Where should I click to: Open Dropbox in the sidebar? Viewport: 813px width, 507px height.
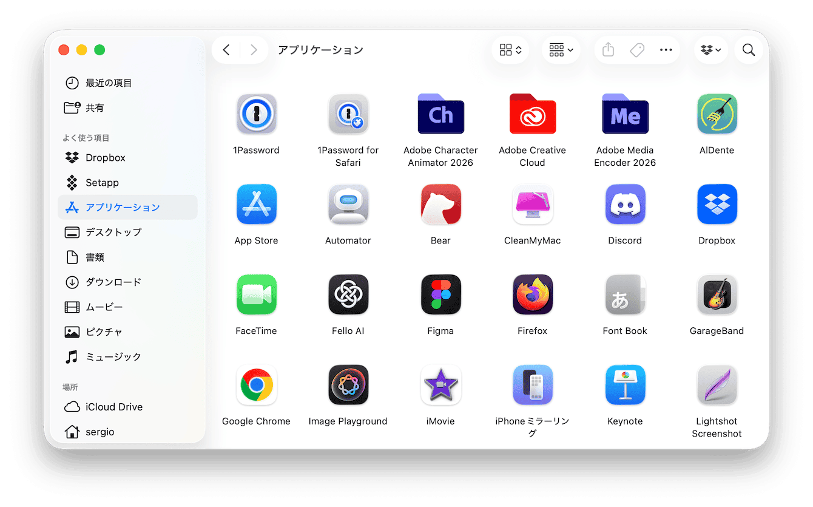click(x=127, y=157)
